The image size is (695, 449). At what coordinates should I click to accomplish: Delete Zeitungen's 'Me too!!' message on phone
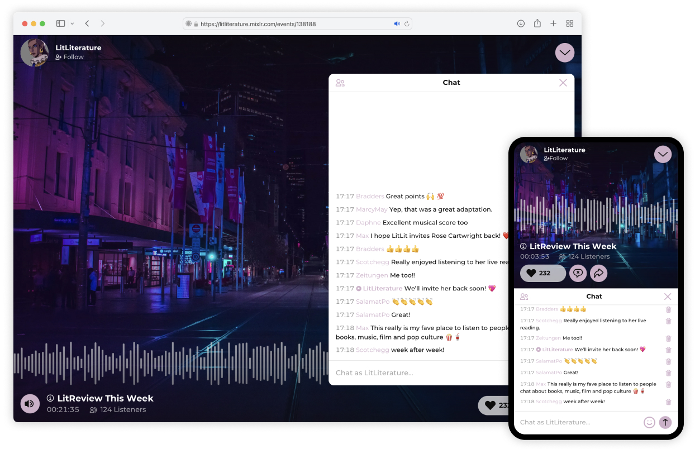coord(668,338)
